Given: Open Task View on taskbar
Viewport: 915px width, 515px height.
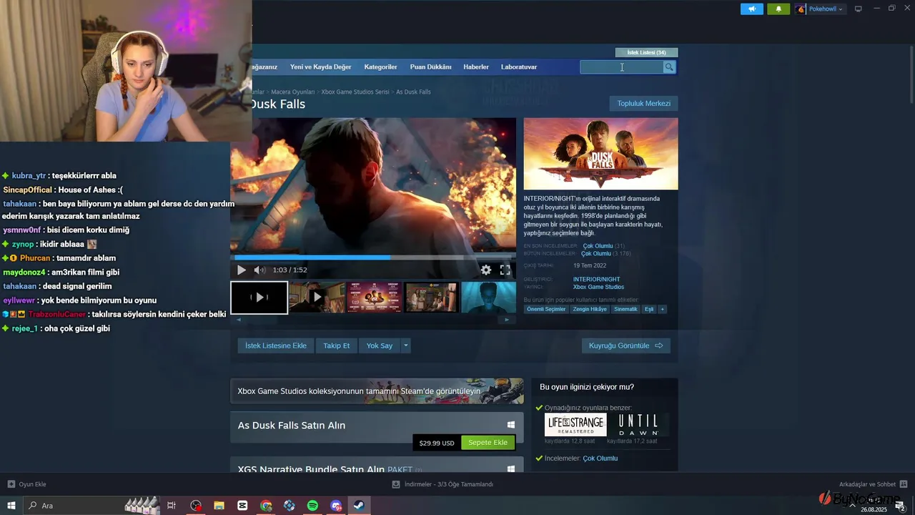Looking at the screenshot, I should tap(172, 506).
